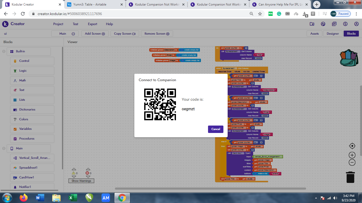Open the Logic blocks category

click(32, 71)
